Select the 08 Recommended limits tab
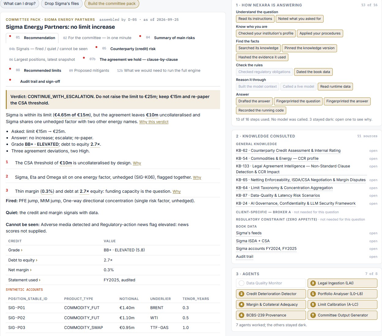The height and width of the screenshot is (336, 382). [35, 71]
